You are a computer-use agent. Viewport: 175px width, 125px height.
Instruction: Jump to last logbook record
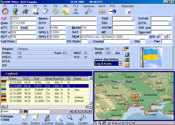[90, 111]
